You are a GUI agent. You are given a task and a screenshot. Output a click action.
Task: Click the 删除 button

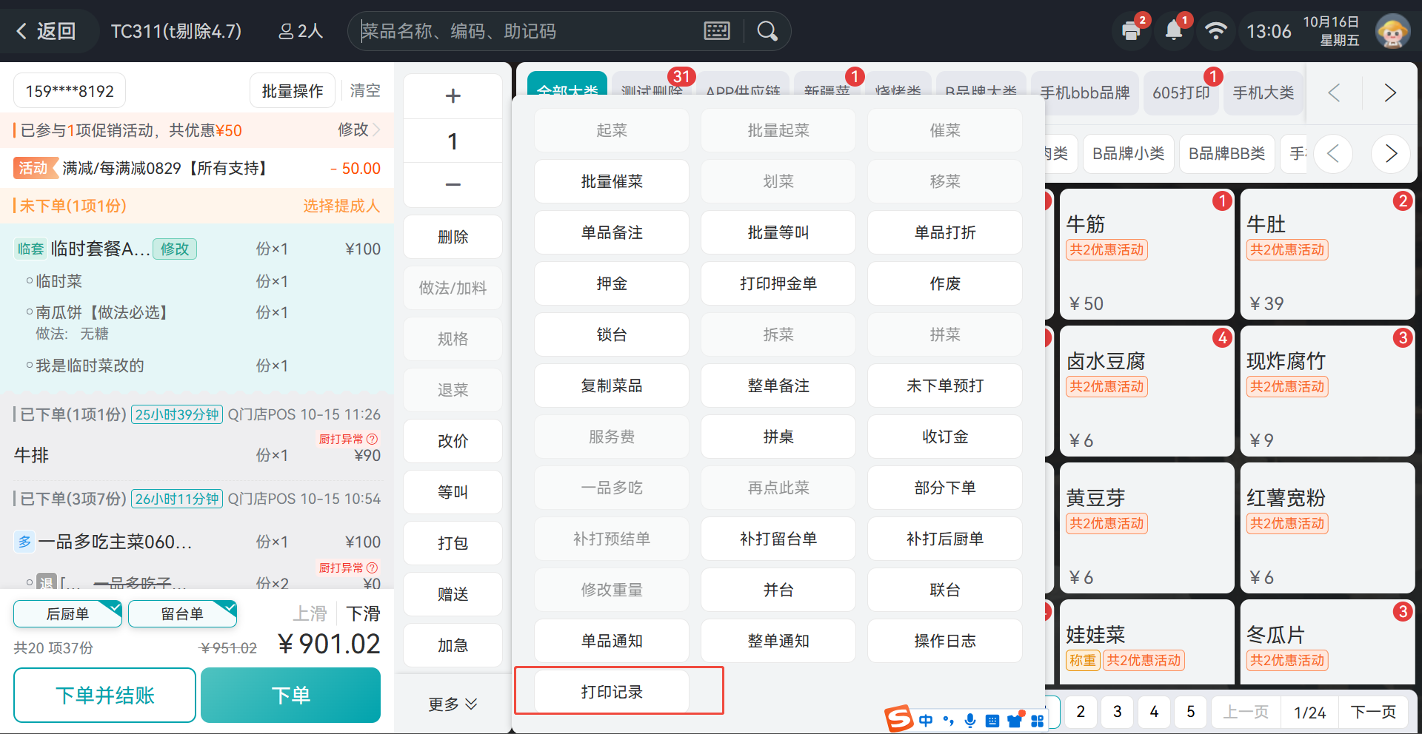tap(453, 237)
